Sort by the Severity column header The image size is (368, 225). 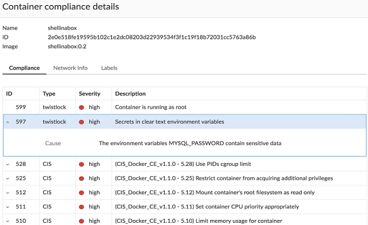[x=89, y=93]
